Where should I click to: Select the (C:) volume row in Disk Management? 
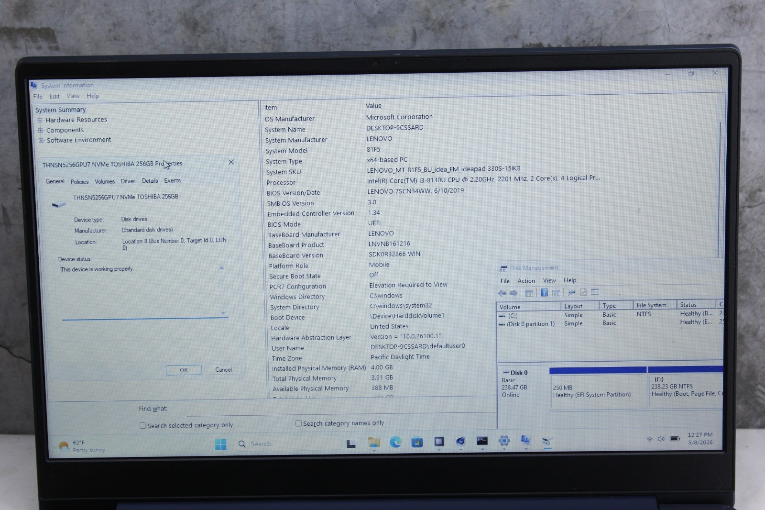tap(610, 315)
